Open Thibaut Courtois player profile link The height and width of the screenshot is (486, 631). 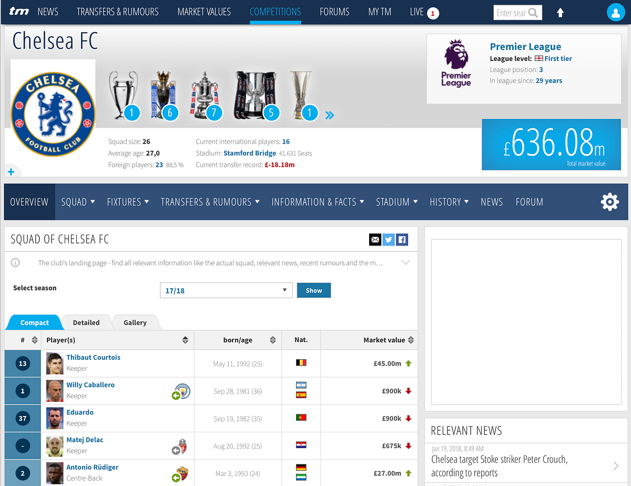[x=93, y=357]
